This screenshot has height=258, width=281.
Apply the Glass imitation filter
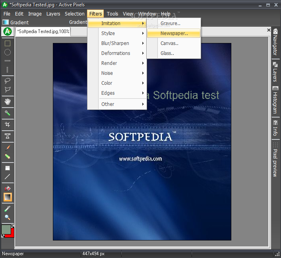point(174,53)
